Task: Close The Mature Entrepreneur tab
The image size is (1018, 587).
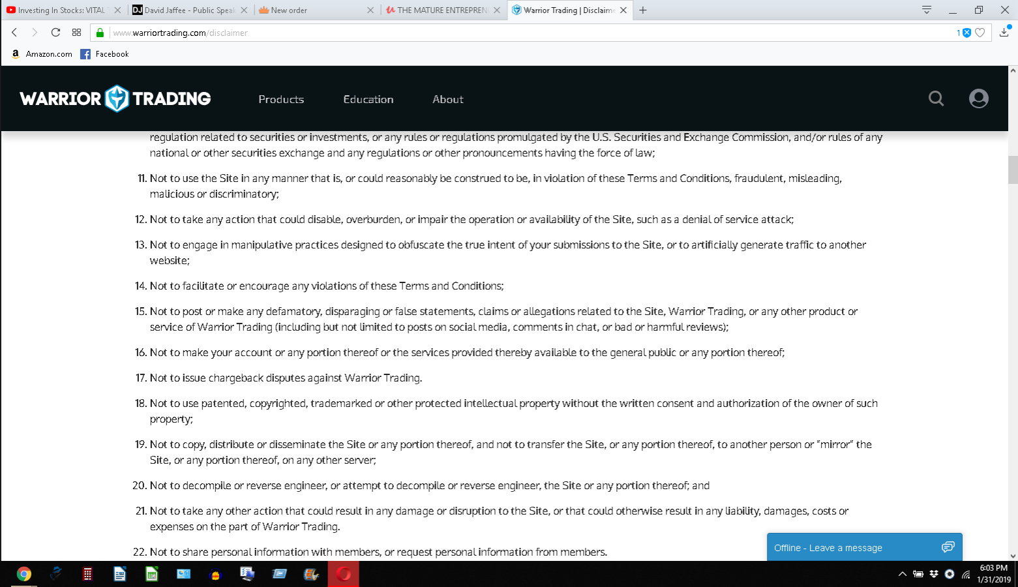Action: [x=497, y=10]
